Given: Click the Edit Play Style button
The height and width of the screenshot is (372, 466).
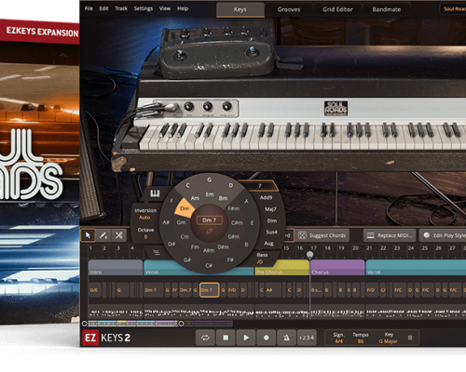Looking at the screenshot, I should (x=443, y=235).
